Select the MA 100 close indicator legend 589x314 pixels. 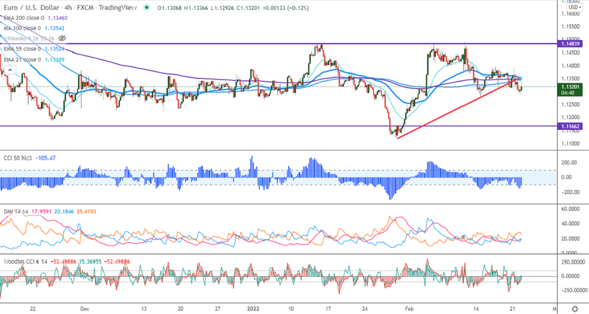(23, 27)
